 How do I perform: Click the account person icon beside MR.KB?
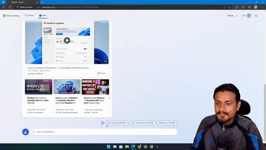(x=236, y=16)
